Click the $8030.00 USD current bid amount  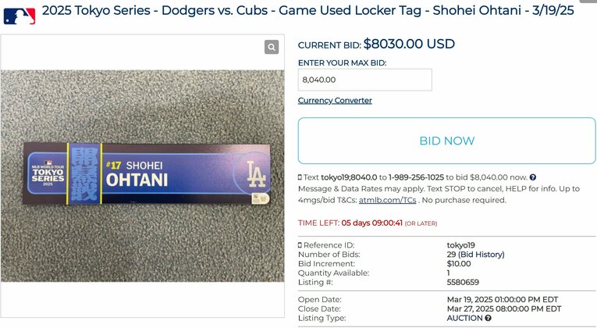(x=409, y=45)
